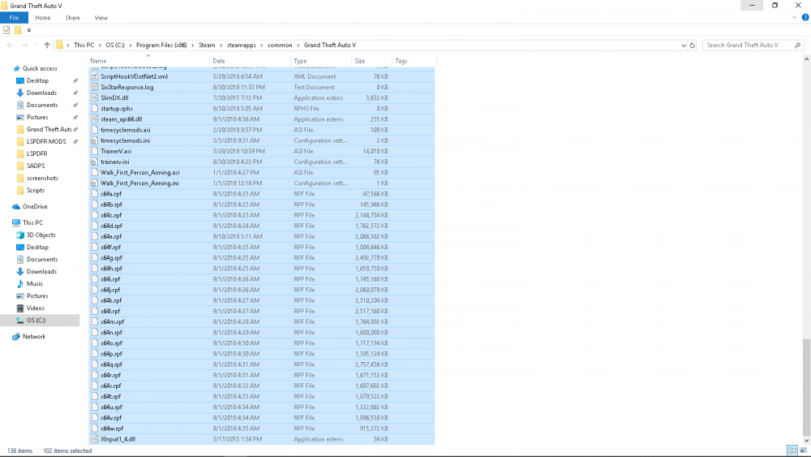The image size is (811, 457).
Task: Open Music under This PC
Action: coord(35,283)
